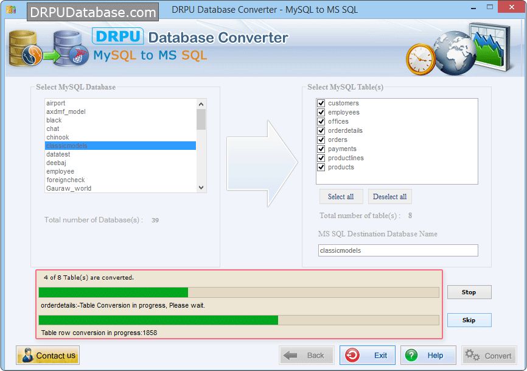Select the classicmodels database
This screenshot has height=371, width=527.
(x=120, y=146)
